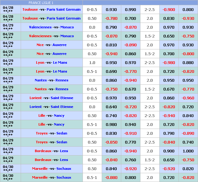The image size is (198, 182).
Task: Click the red -0.900 over odds
Action: coord(169,9)
